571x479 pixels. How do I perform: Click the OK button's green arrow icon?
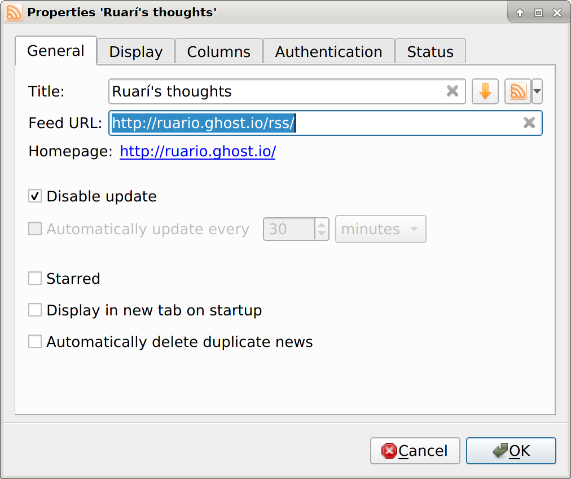click(x=500, y=450)
